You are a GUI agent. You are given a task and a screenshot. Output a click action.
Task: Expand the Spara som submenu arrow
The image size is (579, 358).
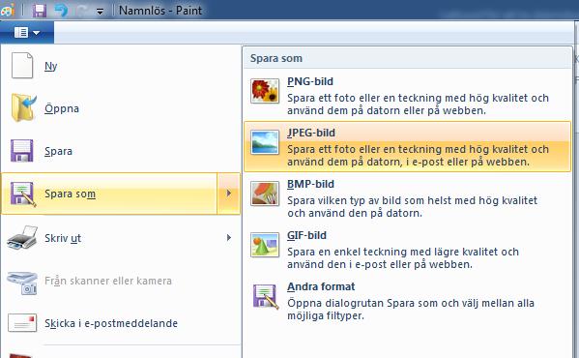coord(228,193)
